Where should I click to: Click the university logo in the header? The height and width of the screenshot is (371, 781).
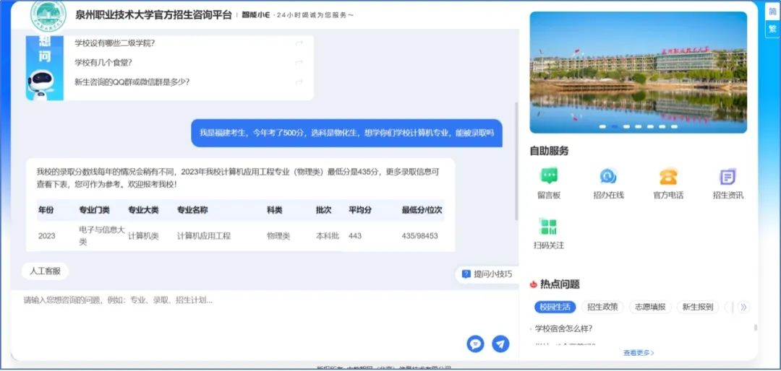(x=48, y=14)
